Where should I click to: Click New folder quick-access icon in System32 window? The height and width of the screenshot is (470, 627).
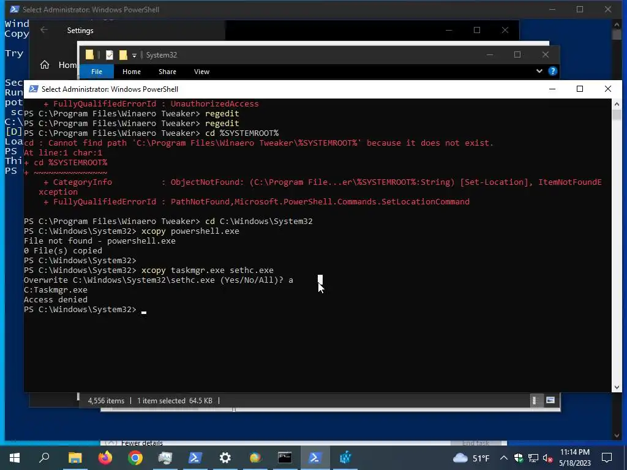pos(123,54)
